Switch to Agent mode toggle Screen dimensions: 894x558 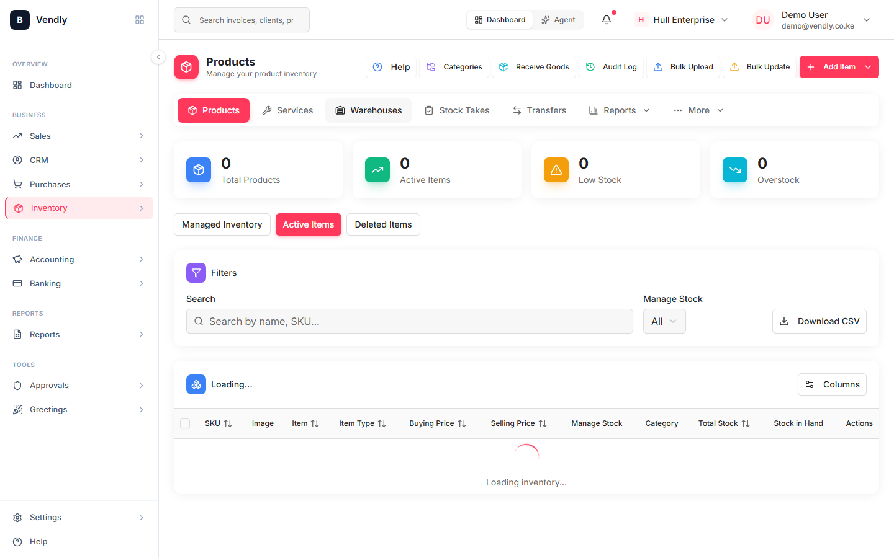click(558, 20)
